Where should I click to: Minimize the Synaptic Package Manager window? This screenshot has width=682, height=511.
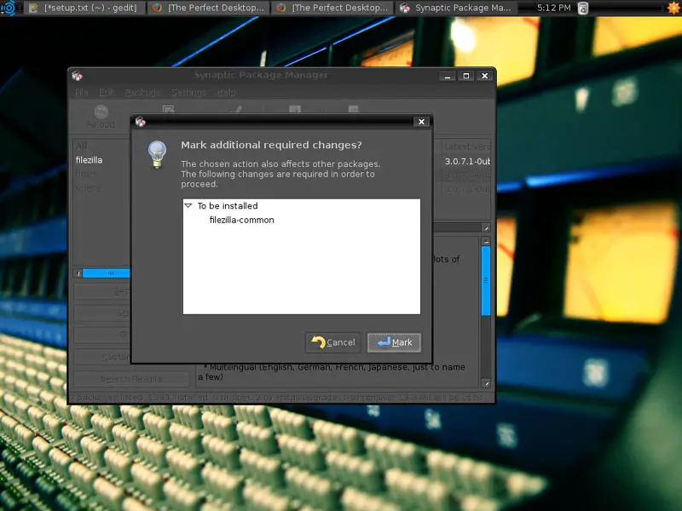[x=447, y=76]
